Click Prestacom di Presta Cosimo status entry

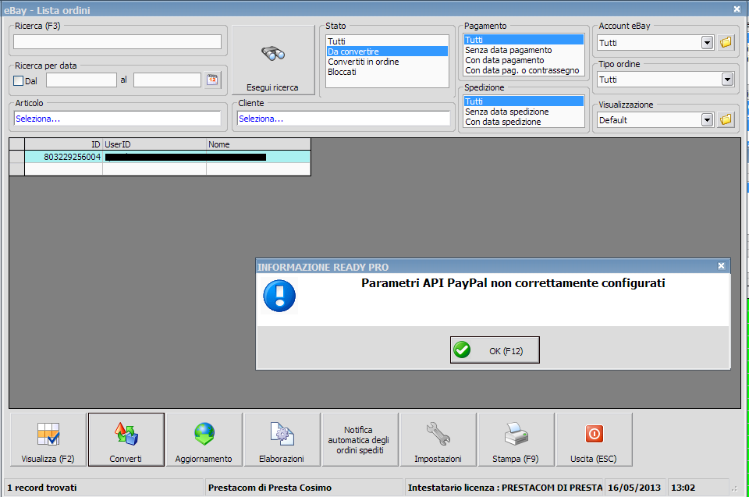click(270, 488)
